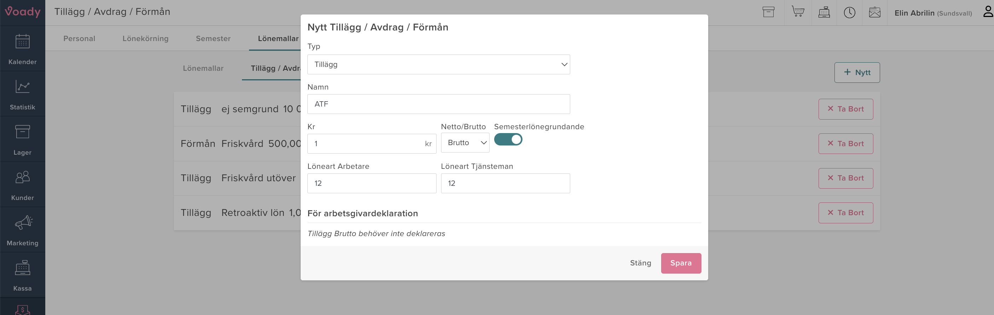The height and width of the screenshot is (315, 994).
Task: Click the Kr amount field
Action: coord(366,144)
